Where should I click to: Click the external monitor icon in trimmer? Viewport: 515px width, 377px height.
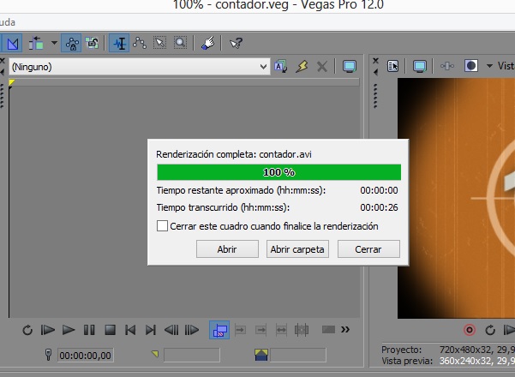(x=349, y=67)
